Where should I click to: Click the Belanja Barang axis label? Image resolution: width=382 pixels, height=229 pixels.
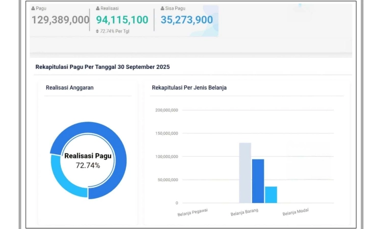pyautogui.click(x=244, y=212)
